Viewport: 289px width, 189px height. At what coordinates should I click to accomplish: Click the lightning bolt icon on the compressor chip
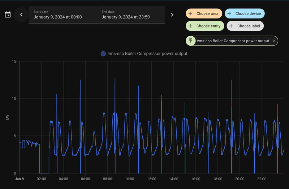(191, 41)
